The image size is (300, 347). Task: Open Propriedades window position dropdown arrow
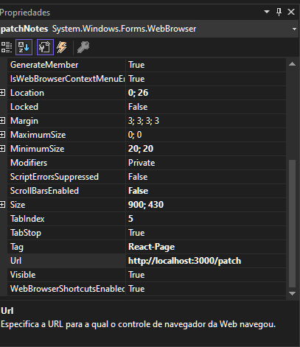click(x=267, y=12)
